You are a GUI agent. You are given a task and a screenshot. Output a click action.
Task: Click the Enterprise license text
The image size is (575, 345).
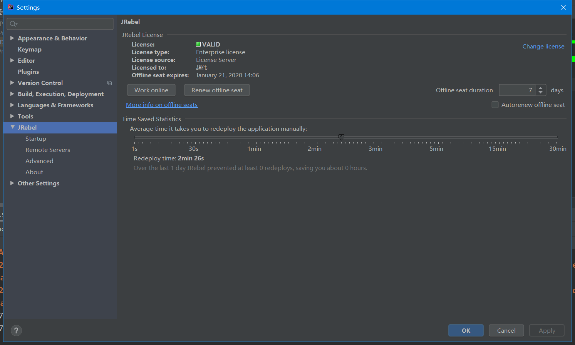tap(221, 52)
